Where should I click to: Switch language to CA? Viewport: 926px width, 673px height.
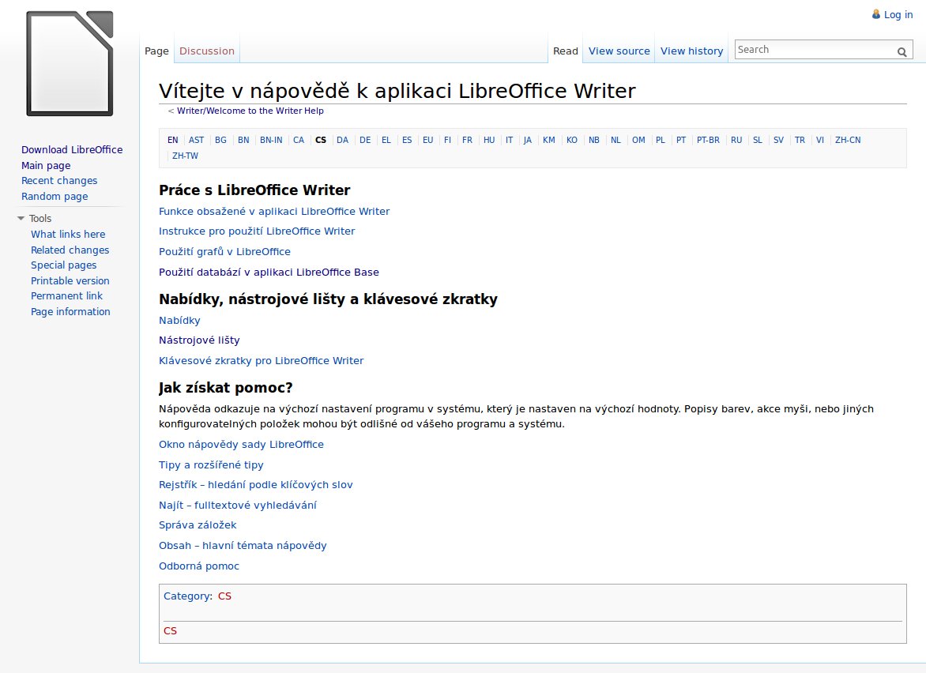(x=299, y=140)
